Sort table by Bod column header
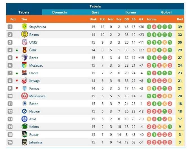Screen dimensions: 192x151 click(x=180, y=19)
